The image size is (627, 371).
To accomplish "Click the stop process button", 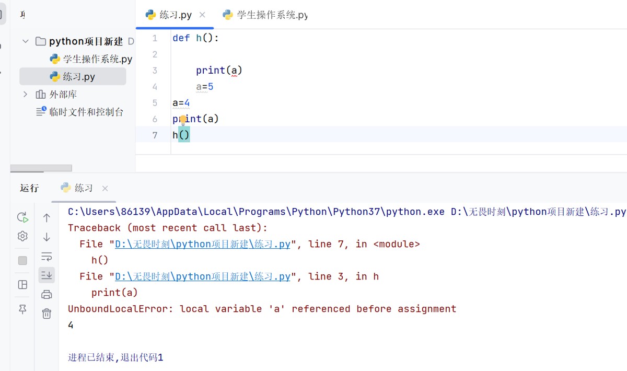I will click(x=22, y=260).
